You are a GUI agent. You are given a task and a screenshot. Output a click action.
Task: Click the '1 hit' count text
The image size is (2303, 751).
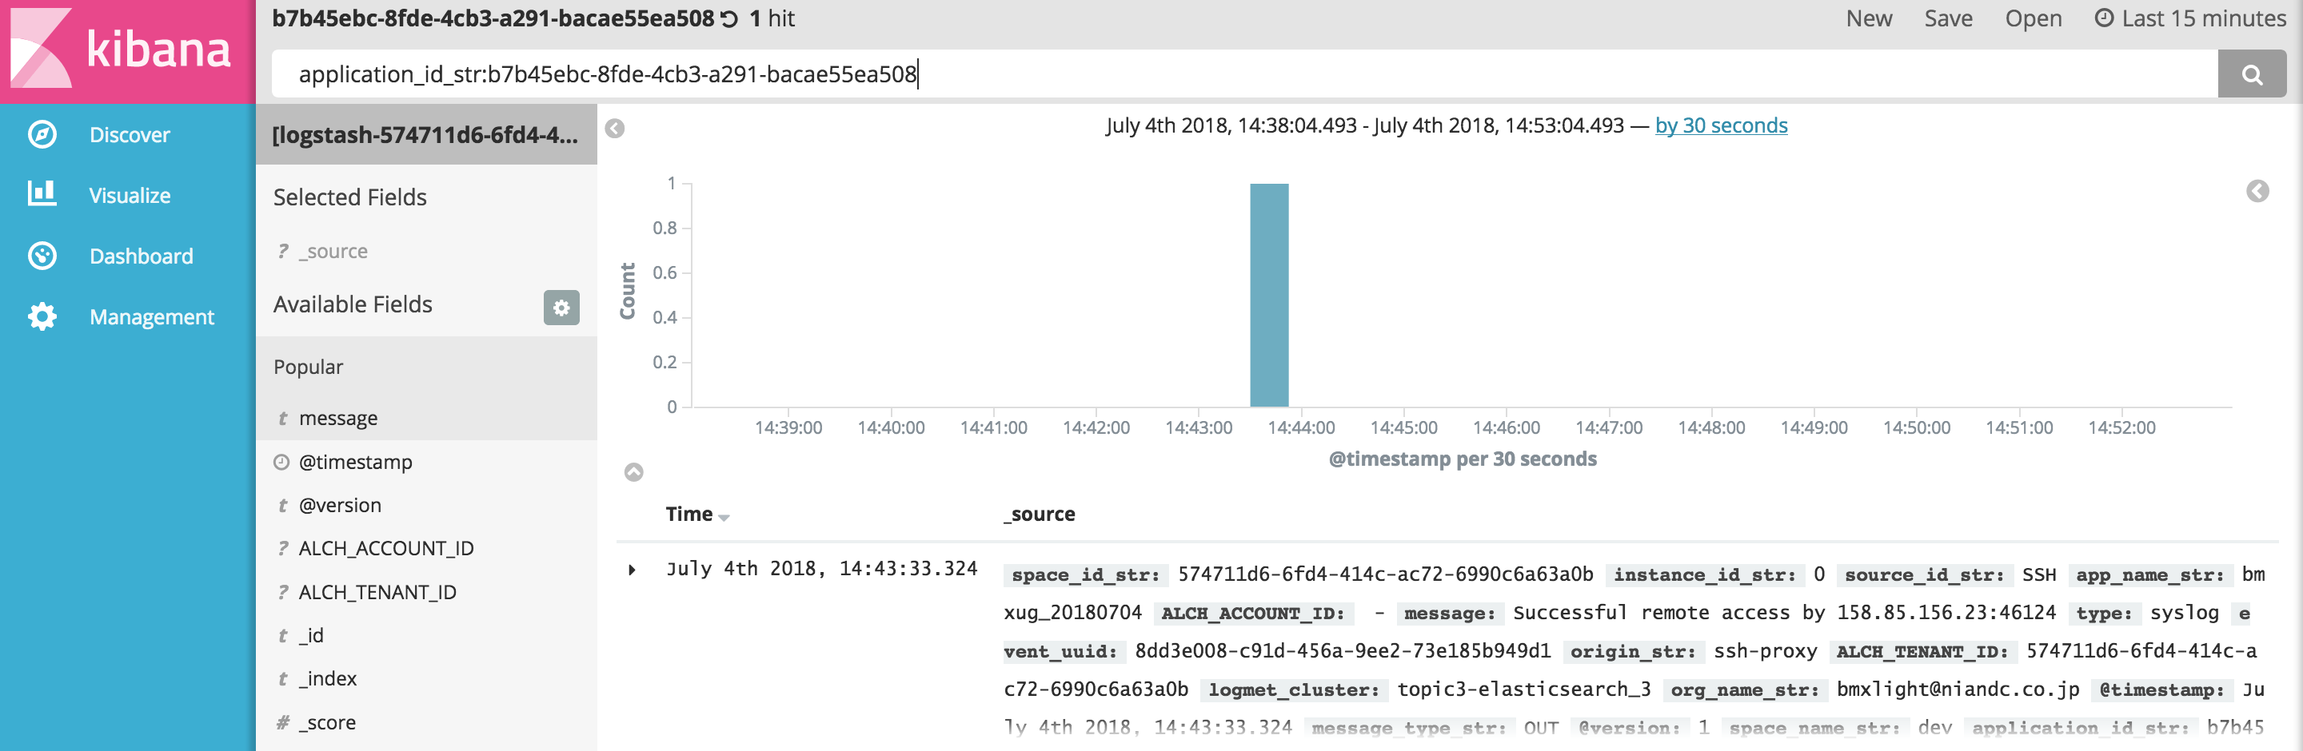coord(772,18)
